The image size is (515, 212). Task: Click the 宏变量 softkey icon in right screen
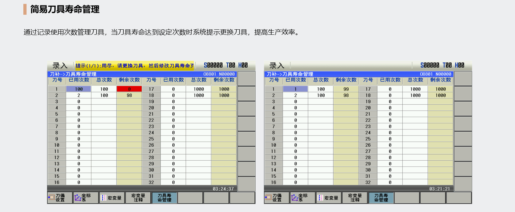(320, 198)
